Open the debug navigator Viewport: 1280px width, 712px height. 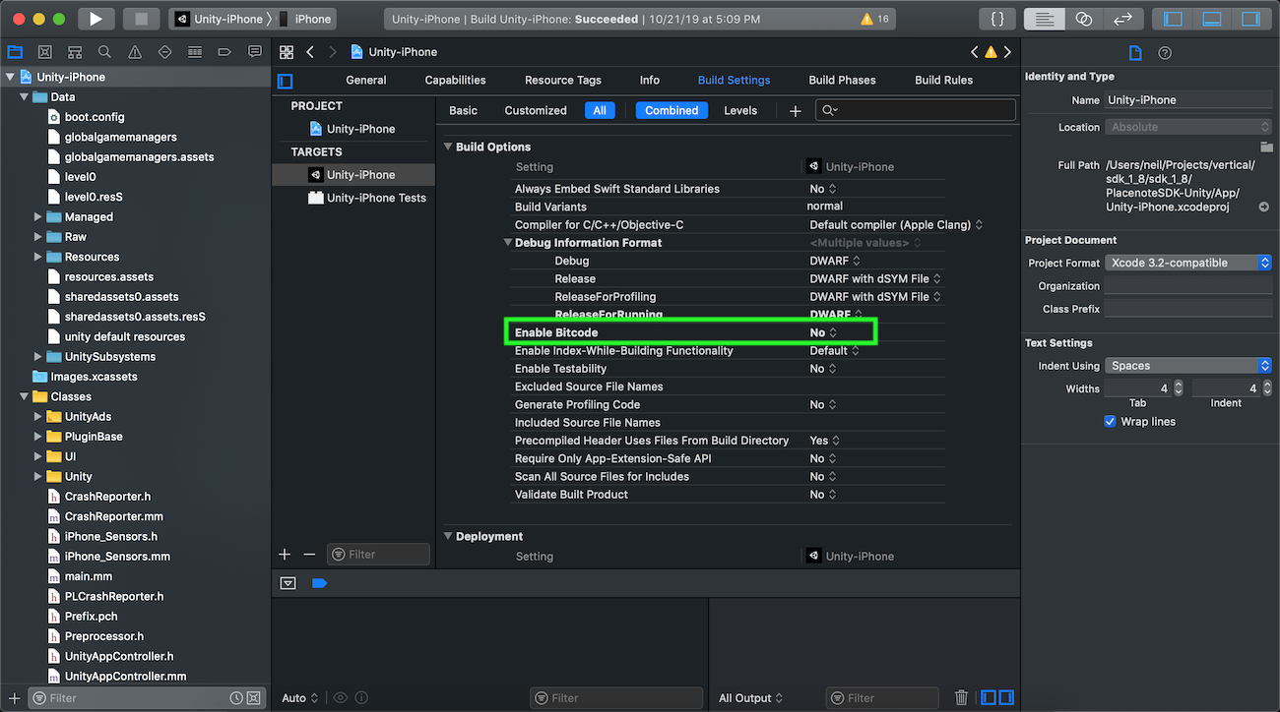195,52
